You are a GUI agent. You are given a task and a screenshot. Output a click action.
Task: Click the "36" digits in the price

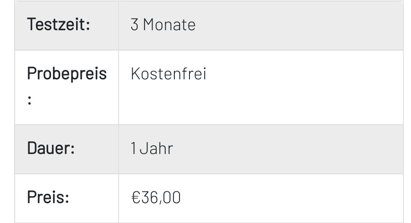(149, 197)
